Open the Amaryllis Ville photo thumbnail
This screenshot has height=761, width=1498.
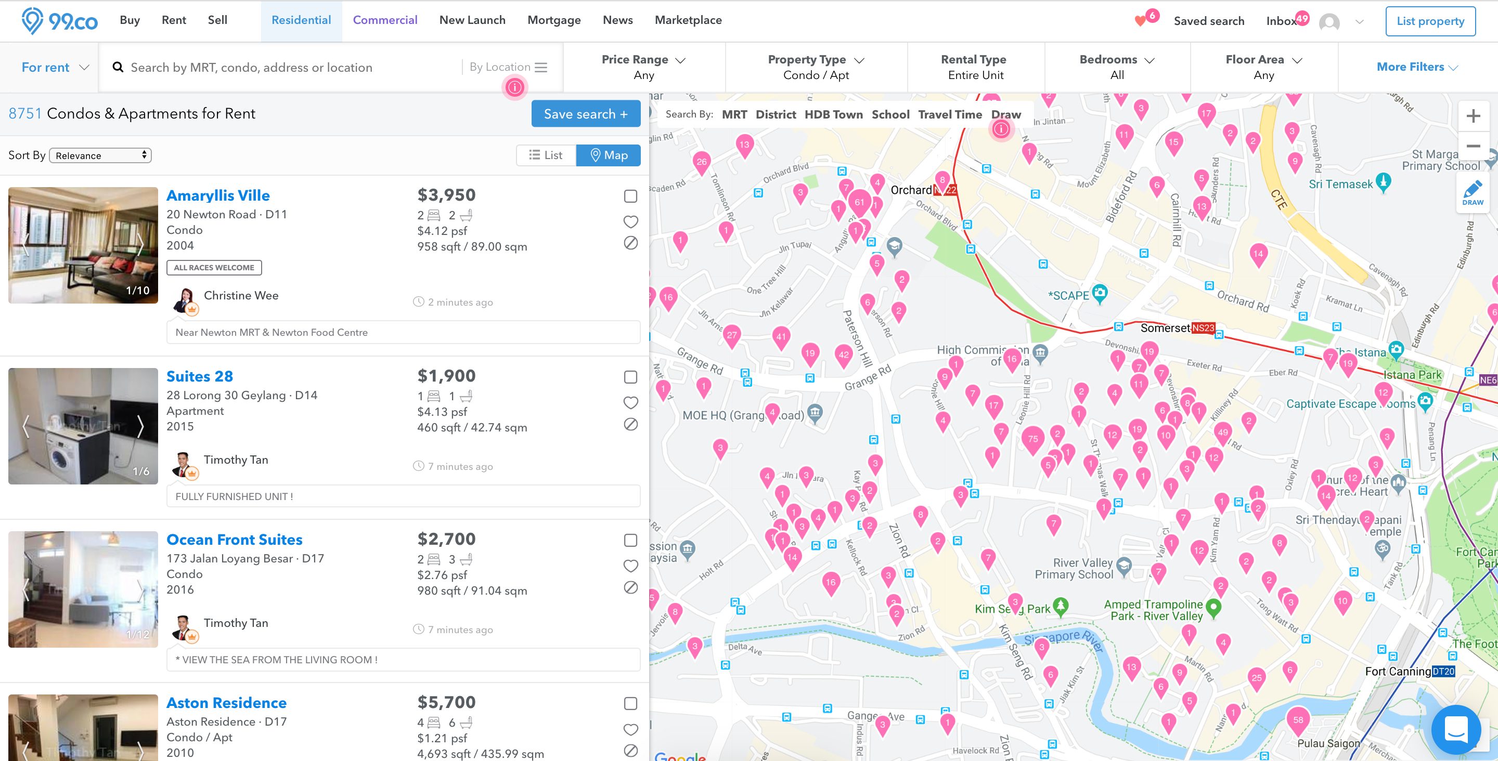83,245
